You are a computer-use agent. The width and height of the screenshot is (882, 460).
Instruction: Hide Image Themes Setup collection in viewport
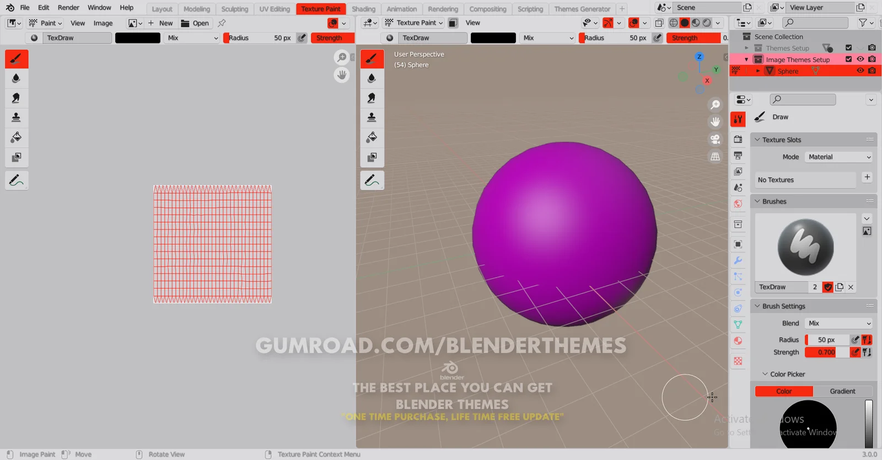[x=860, y=59]
